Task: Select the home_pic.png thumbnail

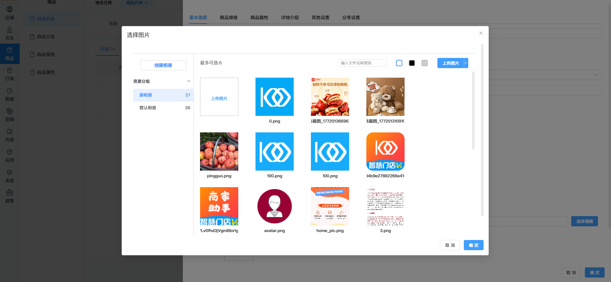Action: click(330, 206)
